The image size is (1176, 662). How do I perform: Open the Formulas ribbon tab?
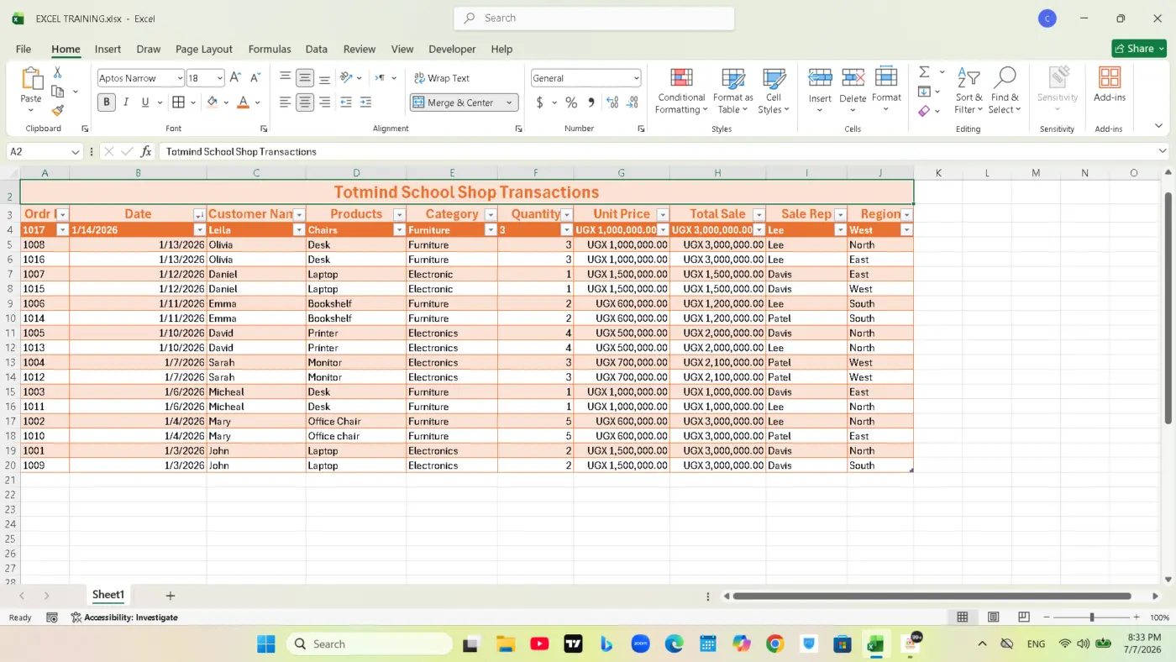click(270, 49)
